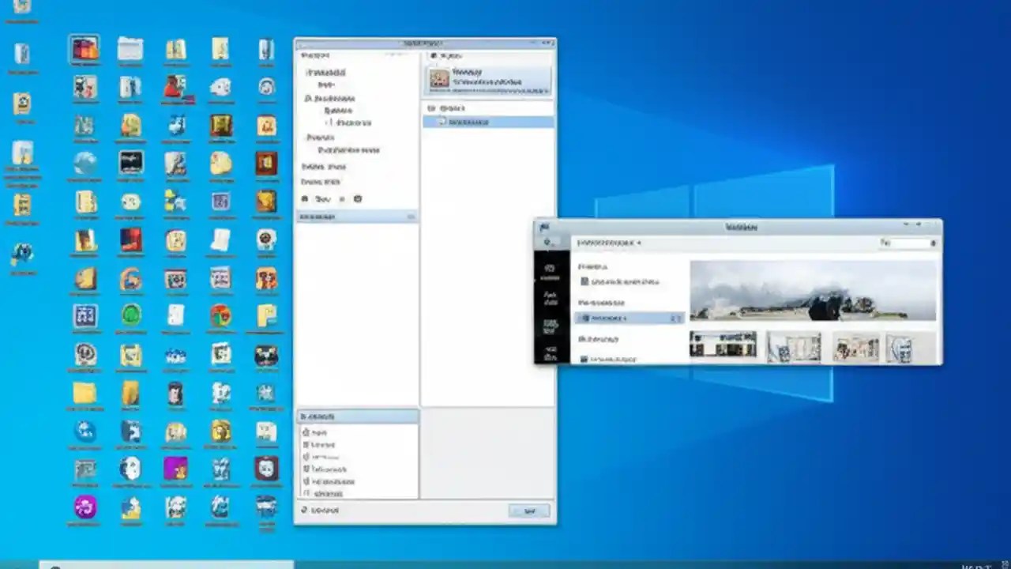
Task: Select the top icon in the dark left sidebar
Action: pos(549,269)
